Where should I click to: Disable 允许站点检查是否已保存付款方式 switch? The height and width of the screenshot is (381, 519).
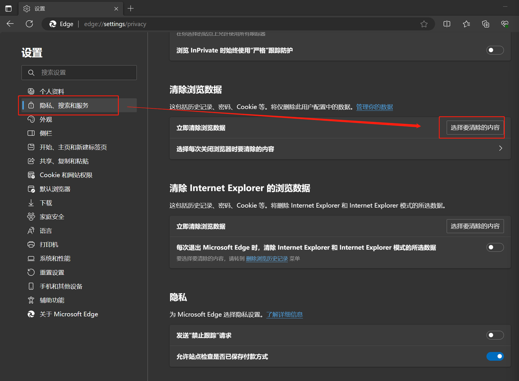pyautogui.click(x=495, y=356)
